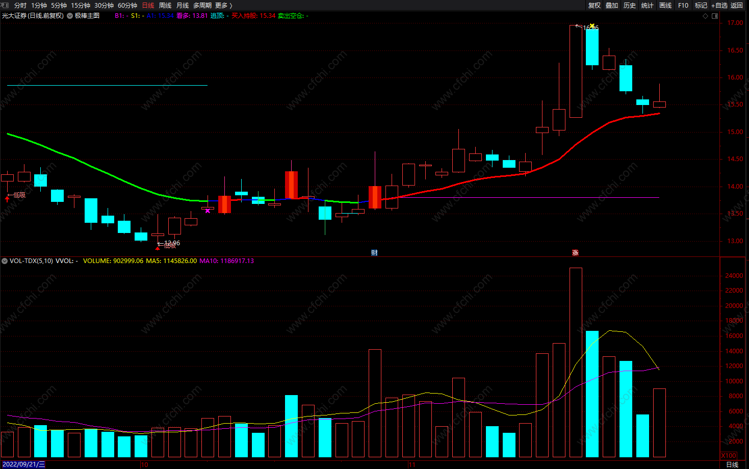Click the 标记 mark button
Screen dimensions: 749x469
coord(701,6)
